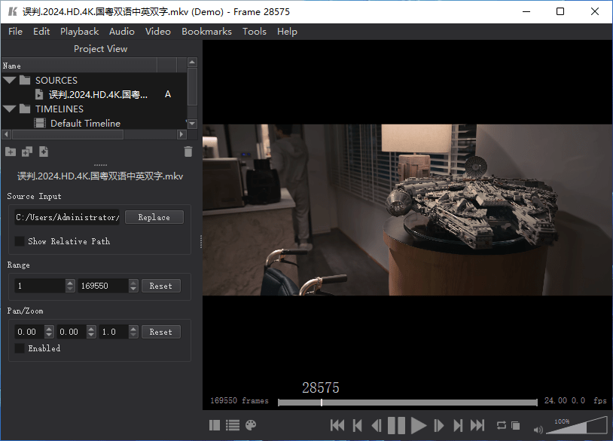Select Default Timeline in the tree
Screen dimensions: 613x441
tap(83, 123)
